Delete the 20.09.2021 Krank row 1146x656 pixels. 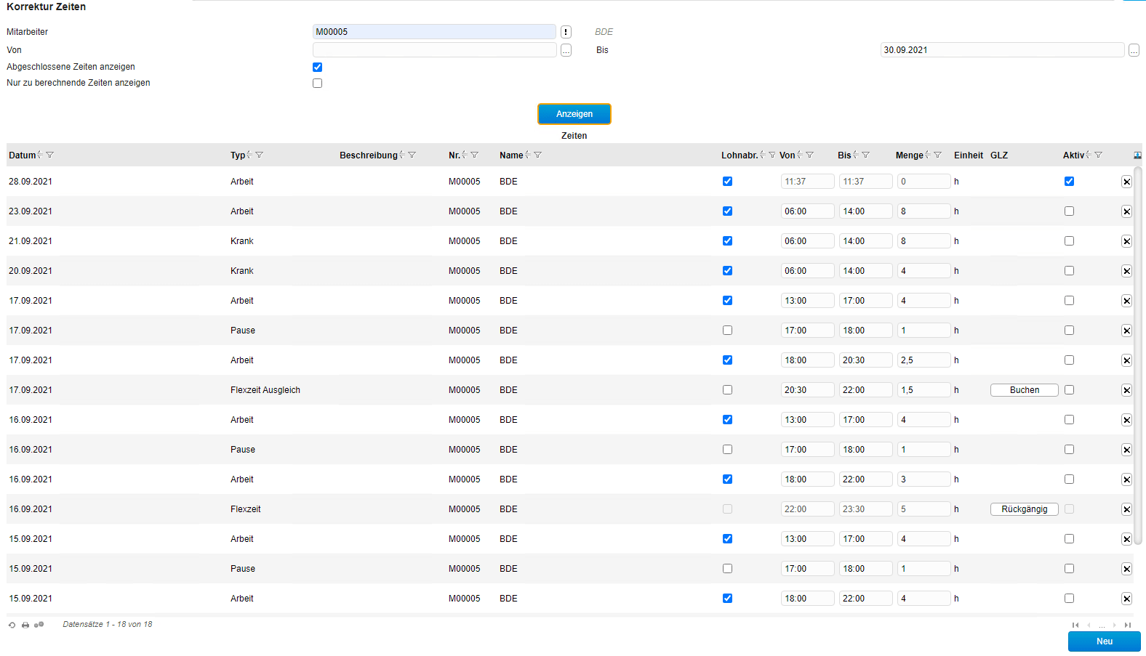click(x=1126, y=271)
